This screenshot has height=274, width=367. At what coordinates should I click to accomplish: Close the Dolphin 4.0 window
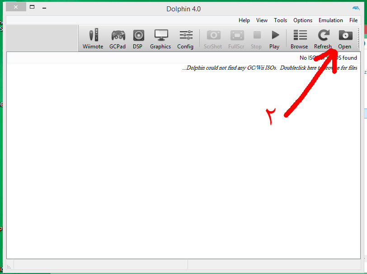[x=16, y=7]
